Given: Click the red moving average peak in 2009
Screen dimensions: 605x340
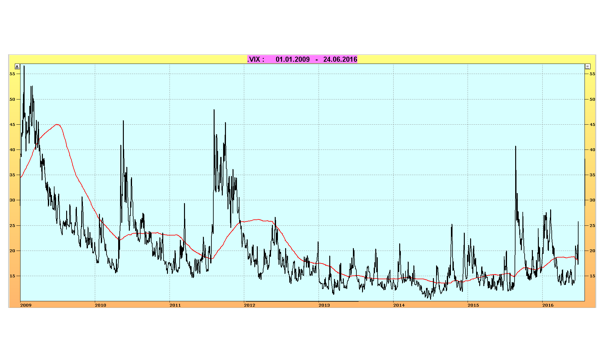Looking at the screenshot, I should pos(57,125).
